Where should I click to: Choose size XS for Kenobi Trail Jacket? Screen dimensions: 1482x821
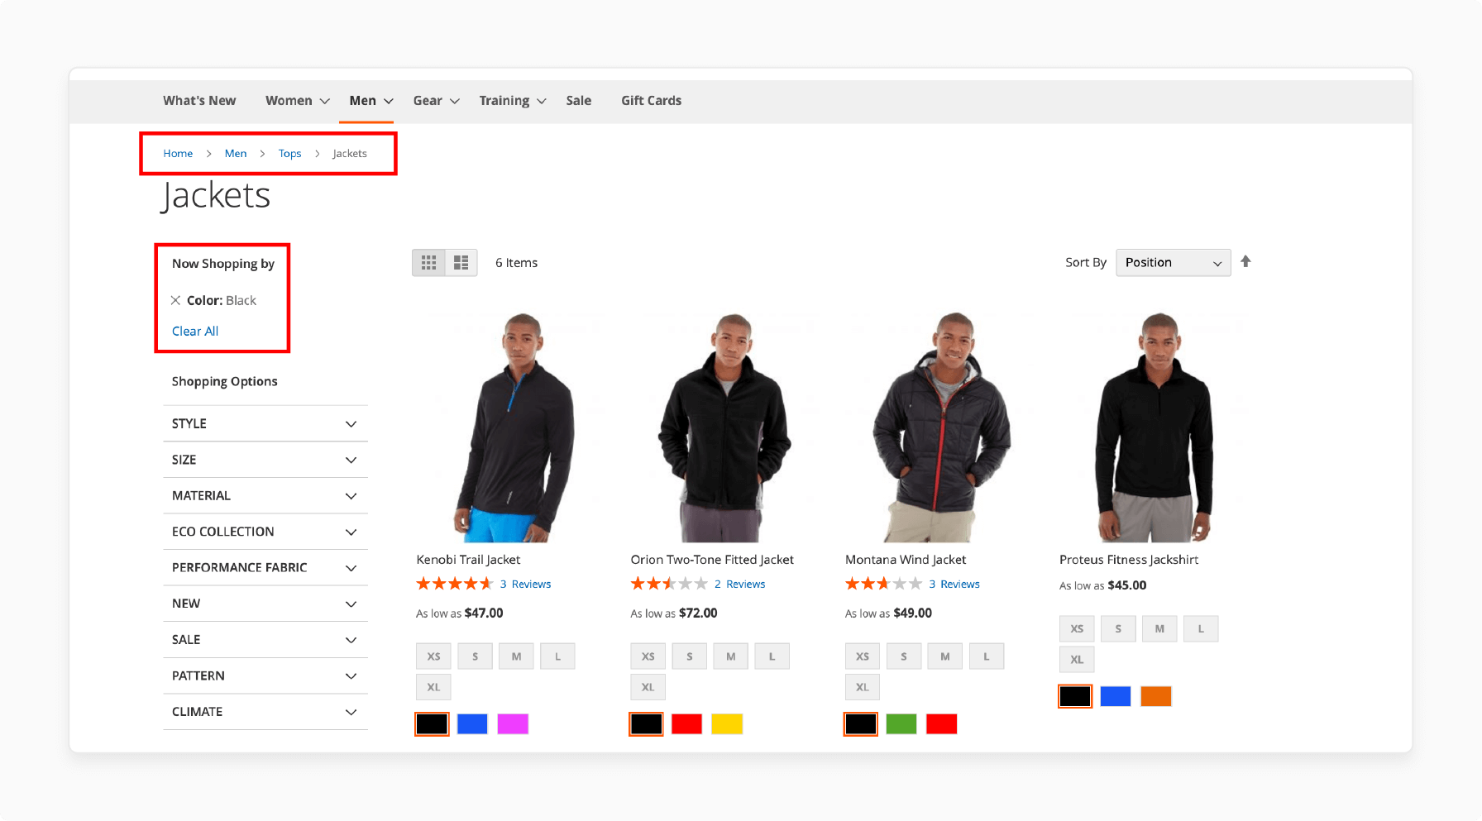tap(433, 656)
